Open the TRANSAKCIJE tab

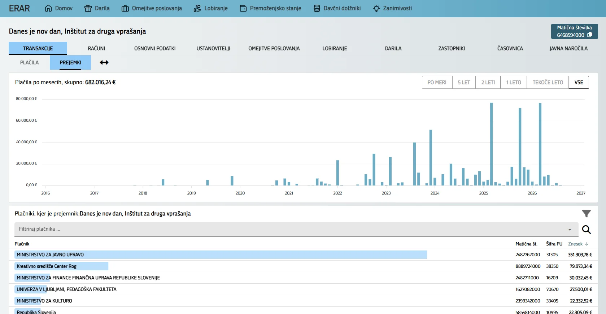38,48
